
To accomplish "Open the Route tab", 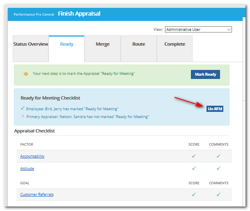I will [x=138, y=44].
